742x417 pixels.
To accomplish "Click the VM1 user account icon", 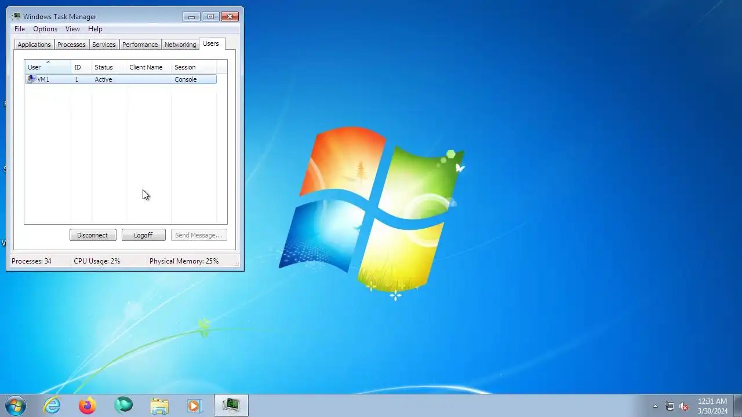I will click(31, 79).
